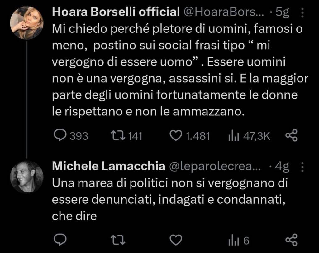Like Hoara Borselli's tweet
Screen dimensions: 319x253
[177, 135]
